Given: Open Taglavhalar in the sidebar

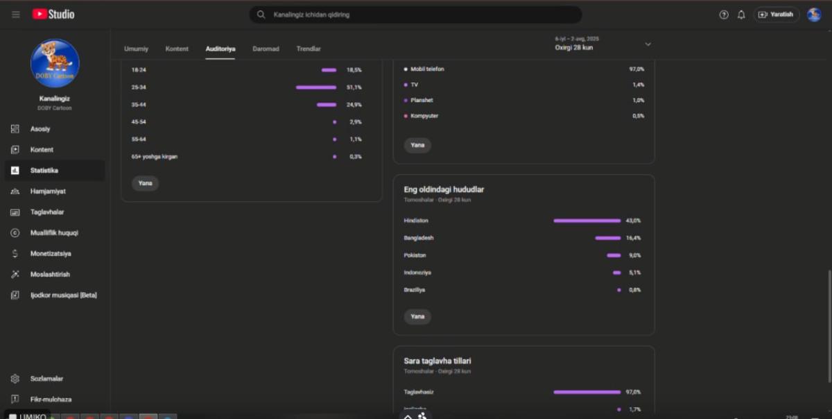Looking at the screenshot, I should point(55,212).
